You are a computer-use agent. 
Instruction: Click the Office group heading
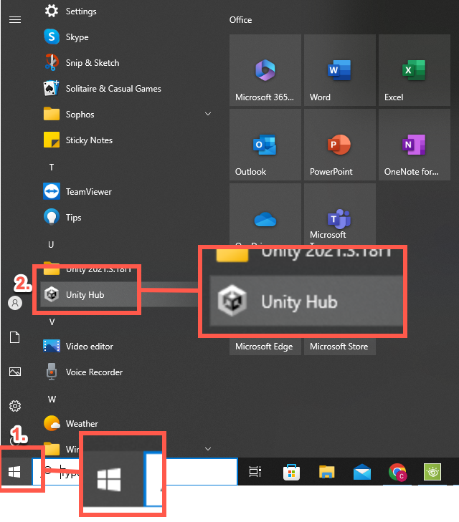(240, 20)
